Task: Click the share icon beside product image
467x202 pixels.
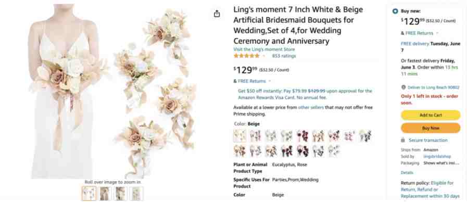Action: click(217, 14)
